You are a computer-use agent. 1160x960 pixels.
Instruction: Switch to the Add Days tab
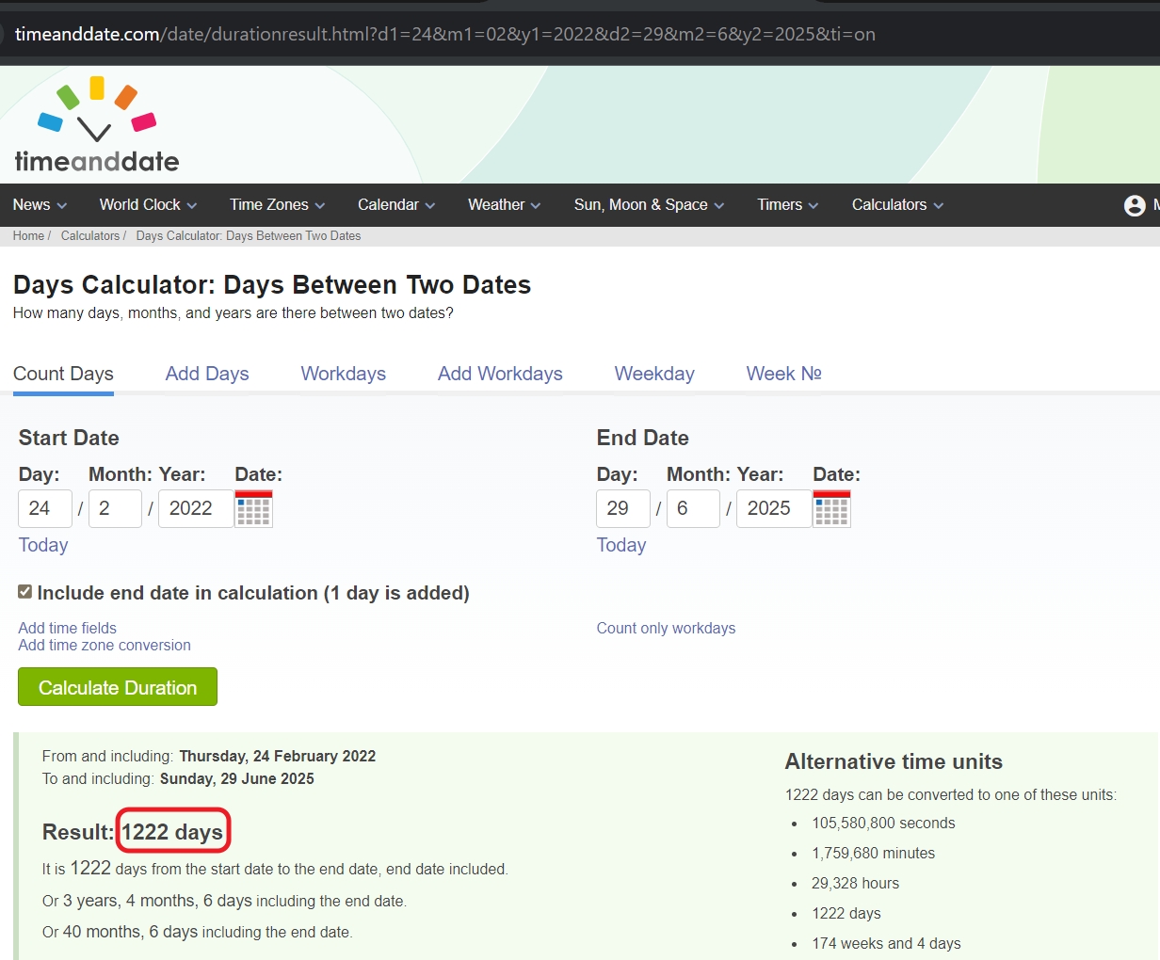click(207, 374)
